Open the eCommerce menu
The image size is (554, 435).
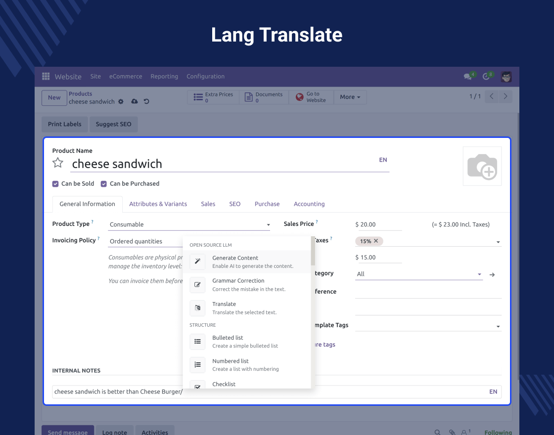click(x=126, y=76)
